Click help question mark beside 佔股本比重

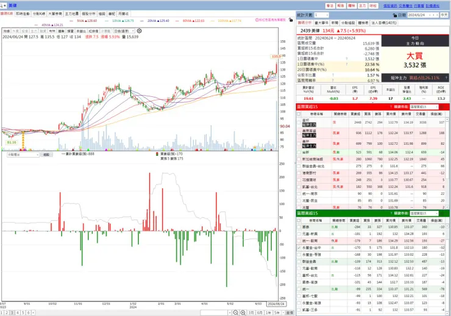pos(333,75)
